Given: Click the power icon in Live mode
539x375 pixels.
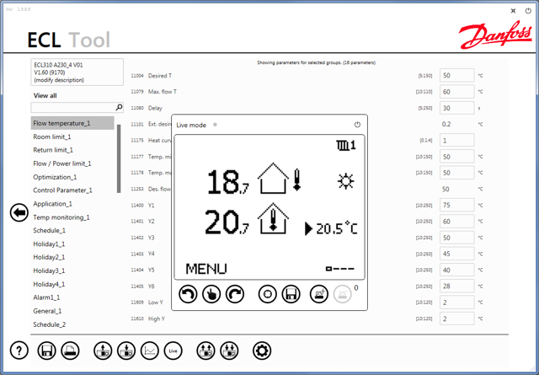Looking at the screenshot, I should point(357,125).
